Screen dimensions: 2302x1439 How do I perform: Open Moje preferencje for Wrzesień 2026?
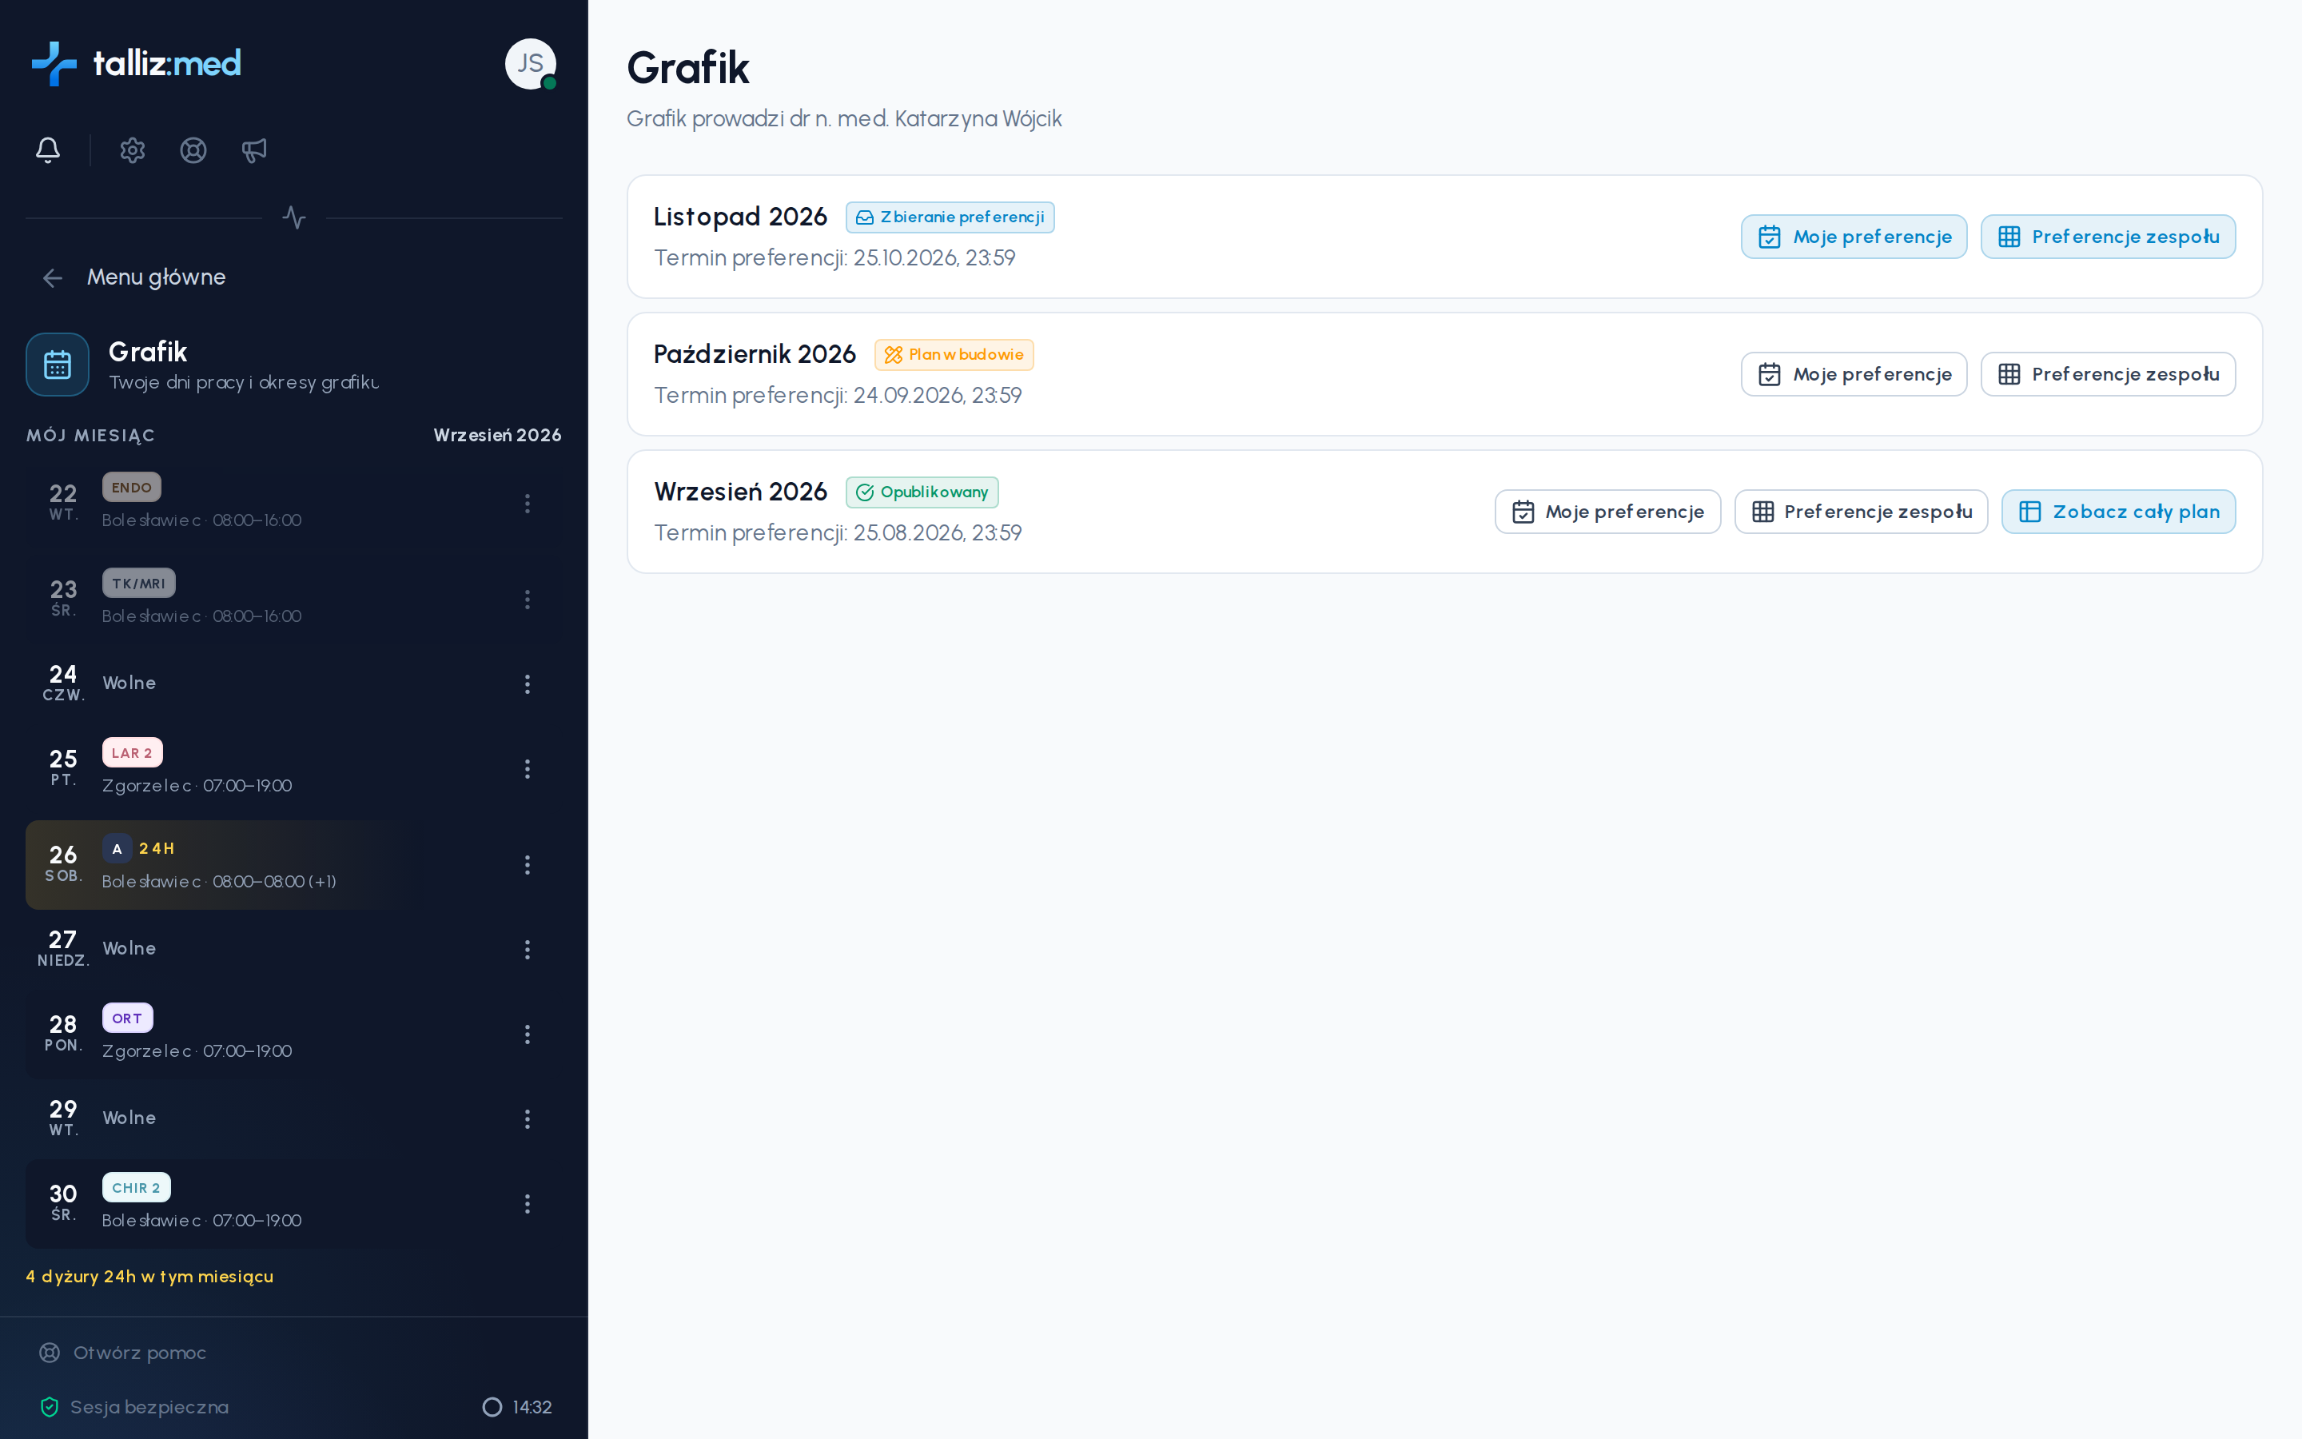coord(1607,511)
